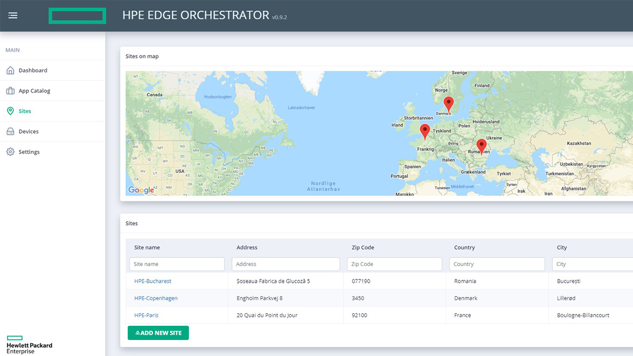Click the Devices drive icon
Viewport: 633px width, 356px height.
[x=10, y=132]
